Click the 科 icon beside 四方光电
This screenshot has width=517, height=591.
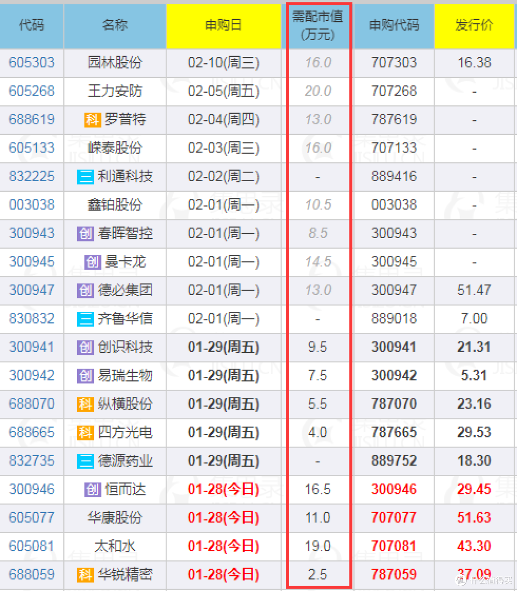pos(85,433)
